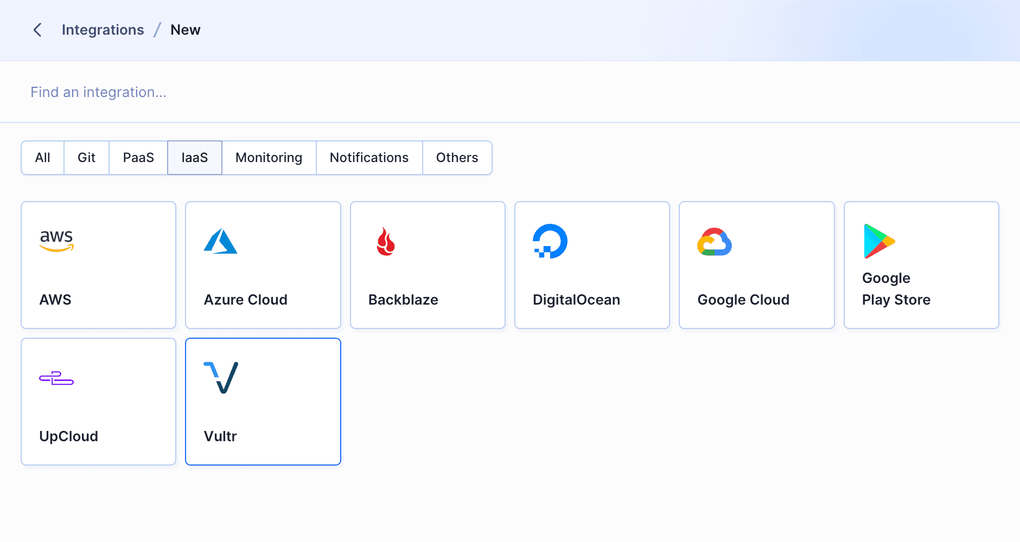The image size is (1020, 542).
Task: Click the Backblaze flame logo
Action: [x=386, y=241]
